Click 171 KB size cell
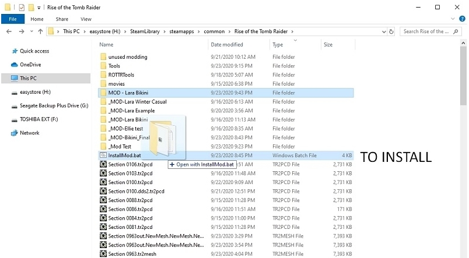469x258 pixels. coord(345,209)
